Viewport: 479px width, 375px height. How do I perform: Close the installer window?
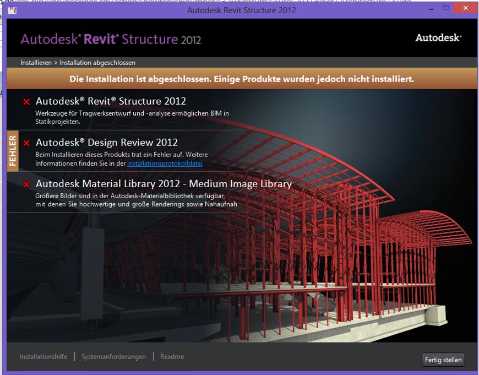[466, 8]
